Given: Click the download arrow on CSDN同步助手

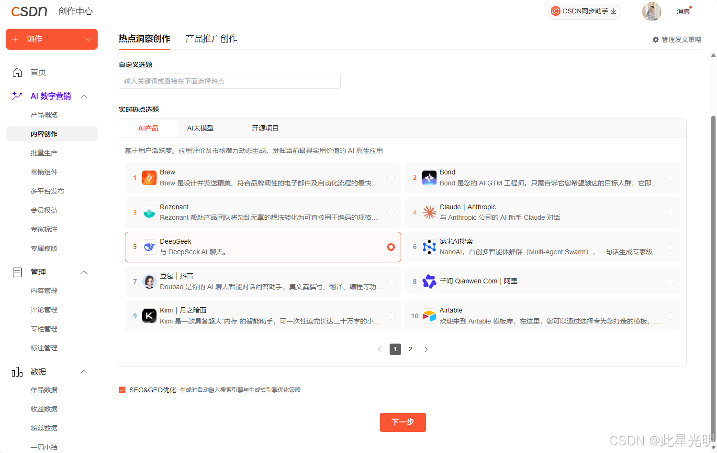Looking at the screenshot, I should coord(614,11).
